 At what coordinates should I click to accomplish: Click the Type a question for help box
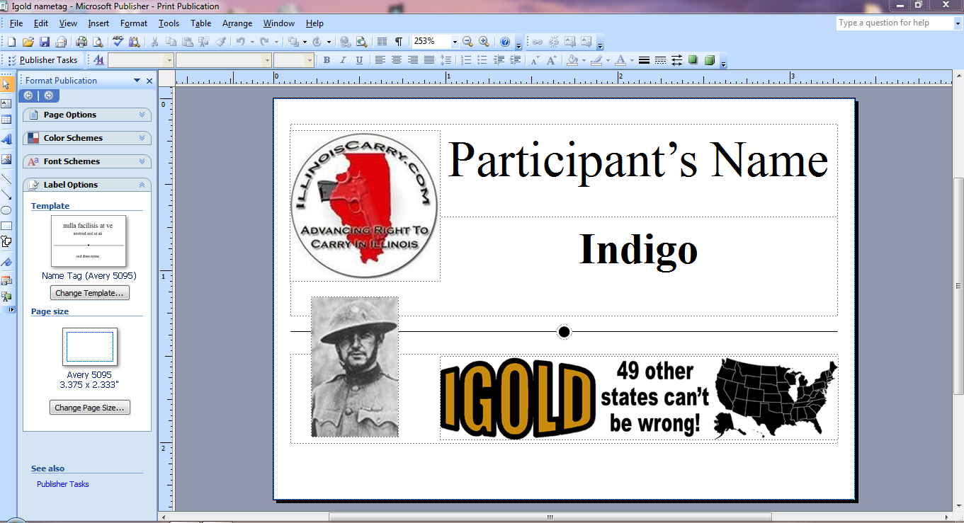click(894, 23)
